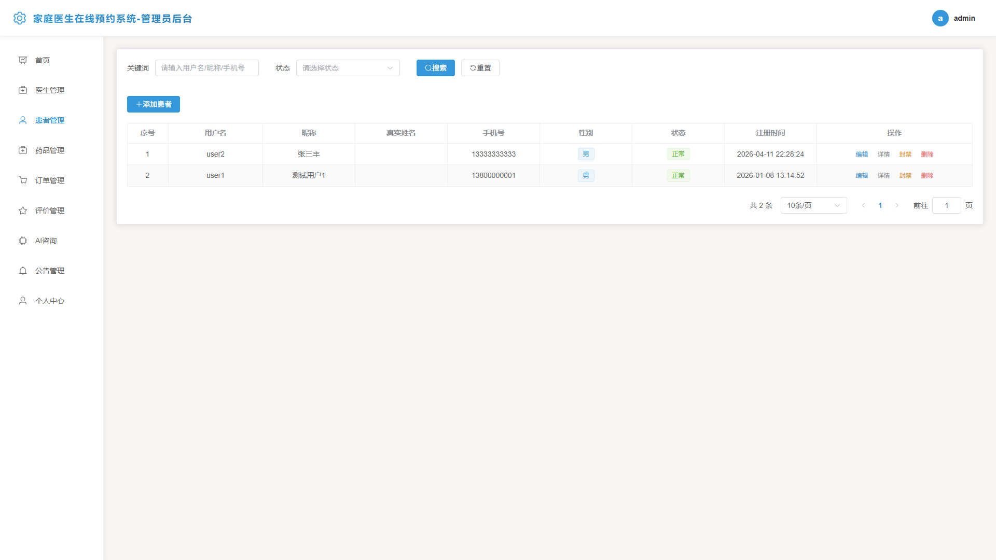Click registration time 2026-01-08 13:14:52
996x560 pixels.
pos(770,175)
